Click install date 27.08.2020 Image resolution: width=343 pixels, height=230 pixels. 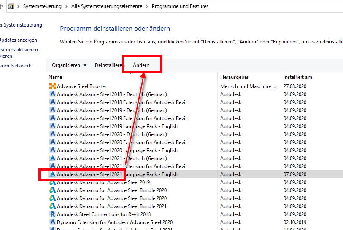(295, 86)
